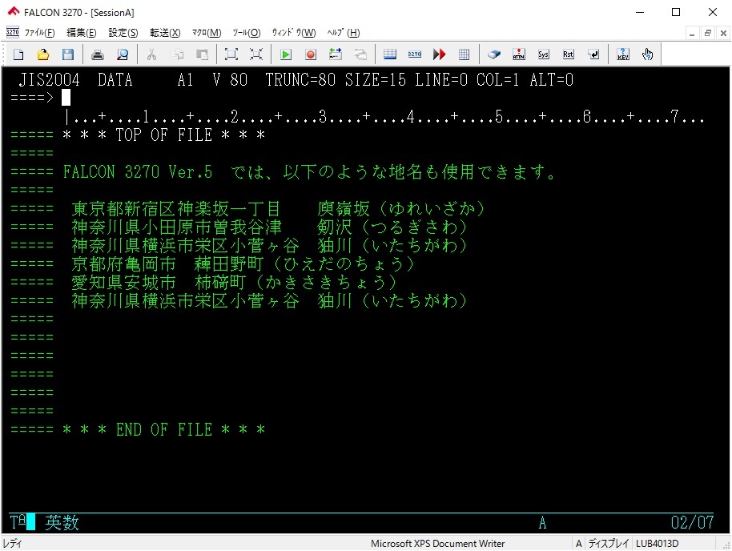Click the Save floppy disk icon
This screenshot has width=732, height=551.
(x=68, y=54)
